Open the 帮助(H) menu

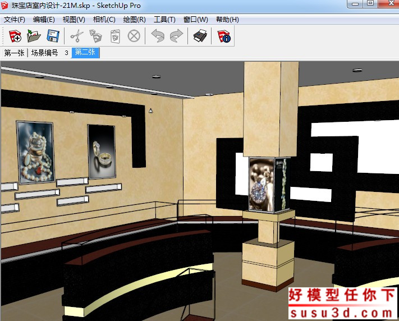click(227, 20)
